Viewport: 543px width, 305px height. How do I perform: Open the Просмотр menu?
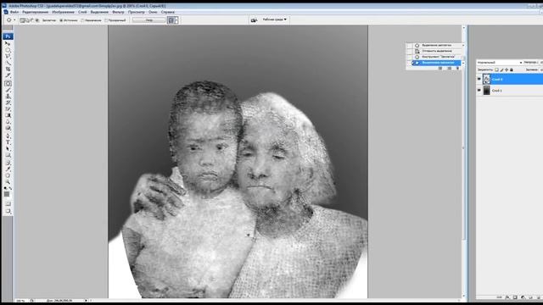coord(137,12)
